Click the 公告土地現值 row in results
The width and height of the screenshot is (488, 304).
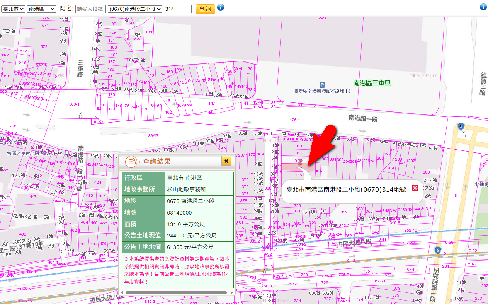pyautogui.click(x=177, y=236)
